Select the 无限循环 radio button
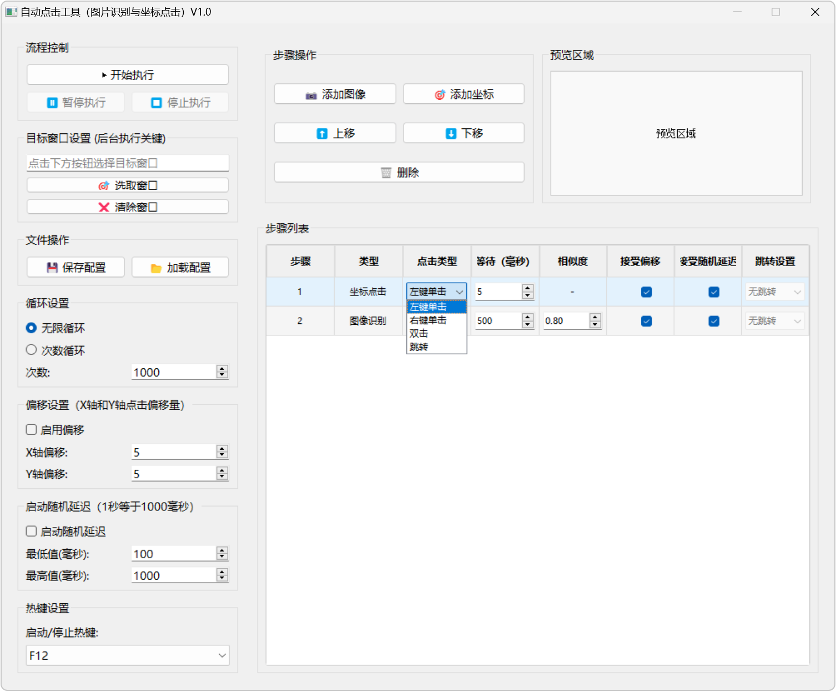The width and height of the screenshot is (836, 692). pos(32,328)
